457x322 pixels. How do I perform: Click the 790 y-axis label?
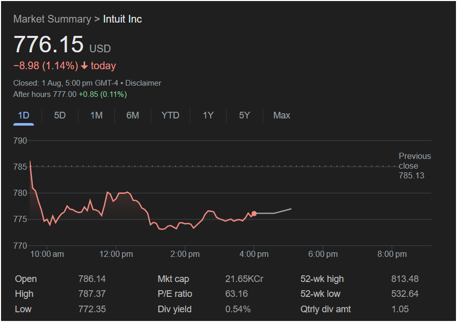pyautogui.click(x=20, y=141)
